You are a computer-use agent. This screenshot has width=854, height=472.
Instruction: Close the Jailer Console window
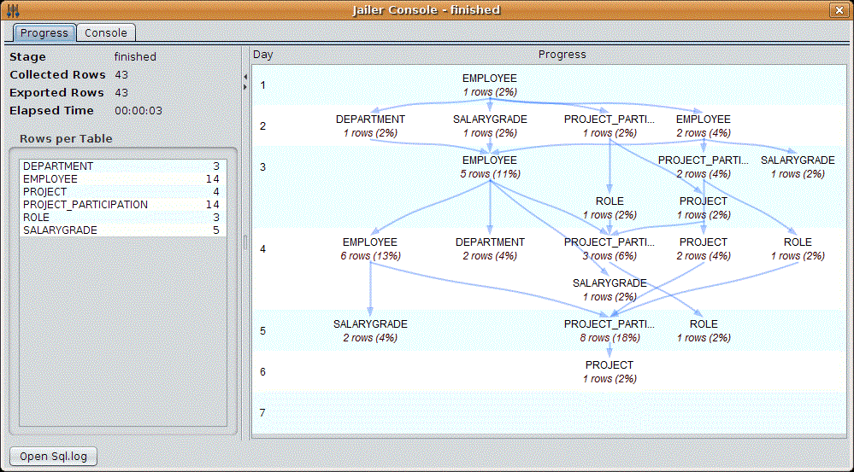pos(839,10)
